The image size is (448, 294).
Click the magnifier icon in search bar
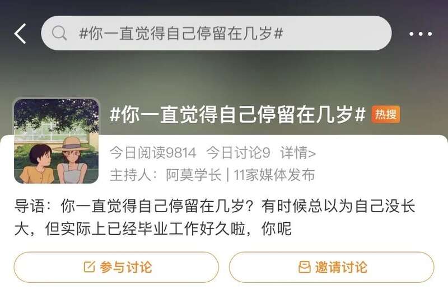click(x=59, y=33)
